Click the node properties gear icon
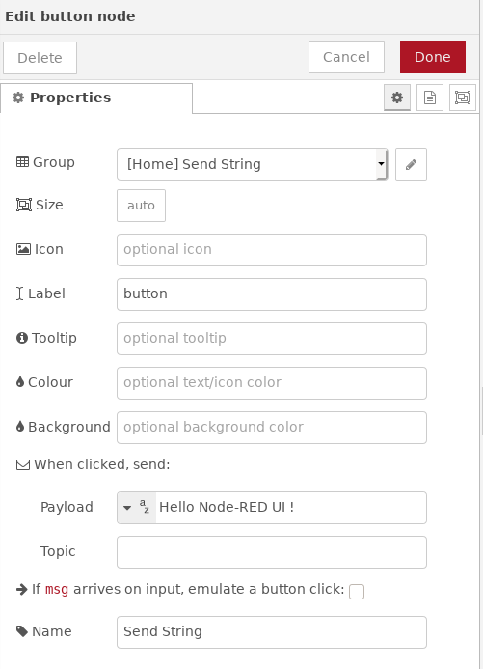The width and height of the screenshot is (483, 669). point(397,98)
